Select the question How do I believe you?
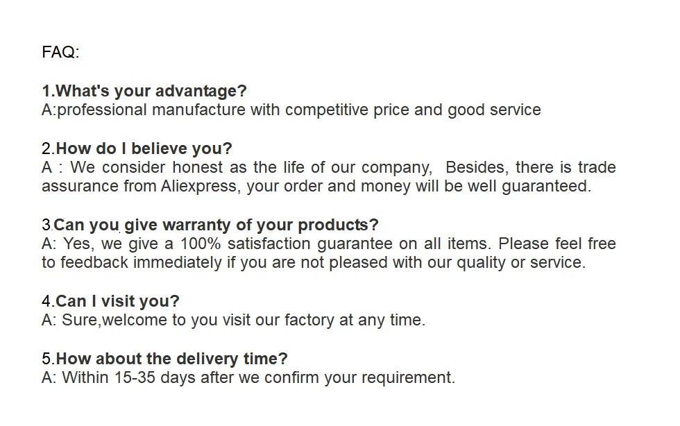 click(x=144, y=148)
